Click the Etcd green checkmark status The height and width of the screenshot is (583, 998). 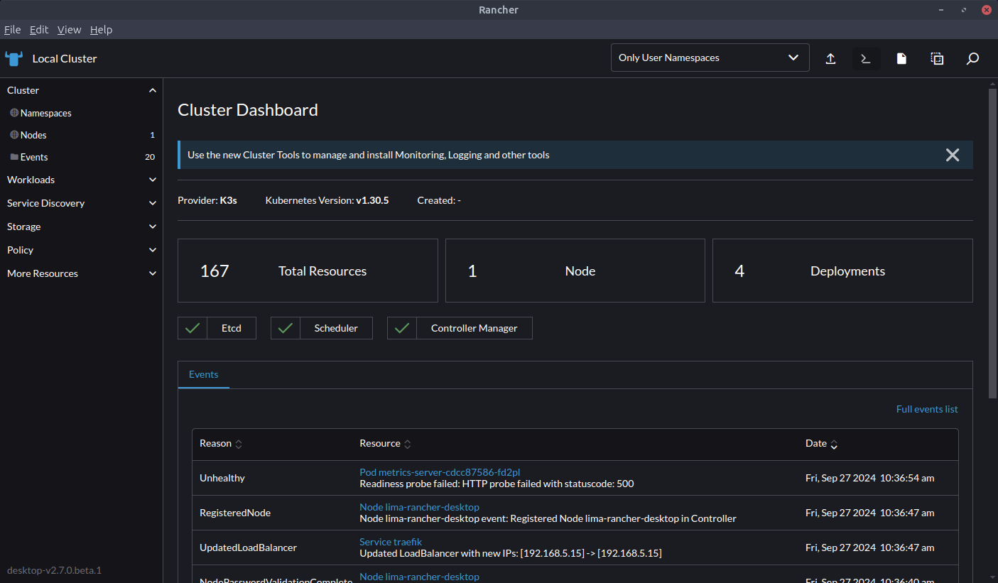click(192, 328)
